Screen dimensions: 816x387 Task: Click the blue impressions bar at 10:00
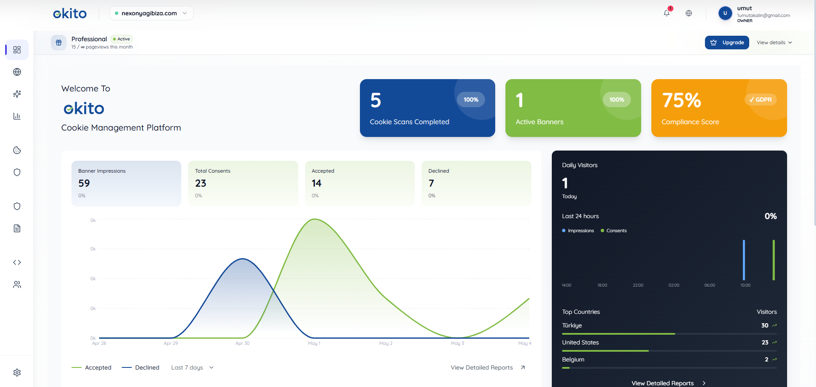pos(744,260)
